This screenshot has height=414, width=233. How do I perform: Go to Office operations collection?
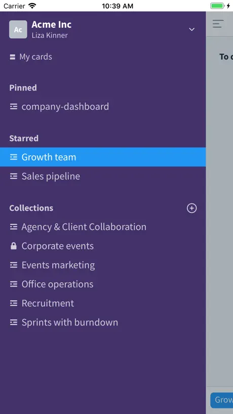pyautogui.click(x=103, y=284)
